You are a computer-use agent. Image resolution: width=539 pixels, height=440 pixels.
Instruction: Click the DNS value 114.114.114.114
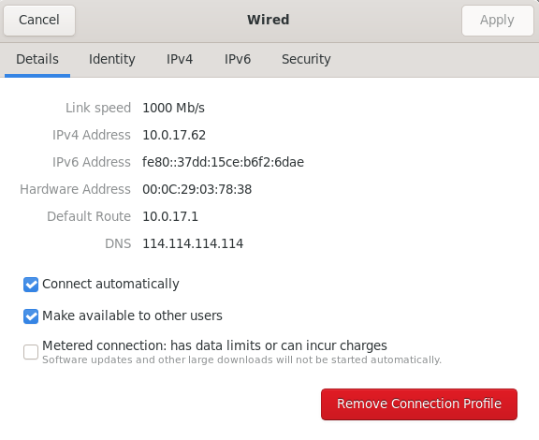point(193,243)
